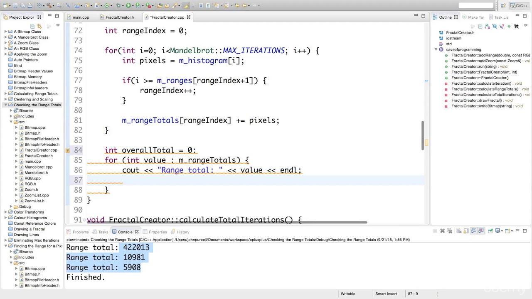Open the Project Explorer view menu triangle
Viewport: 532px width, 299px height.
[x=58, y=25]
